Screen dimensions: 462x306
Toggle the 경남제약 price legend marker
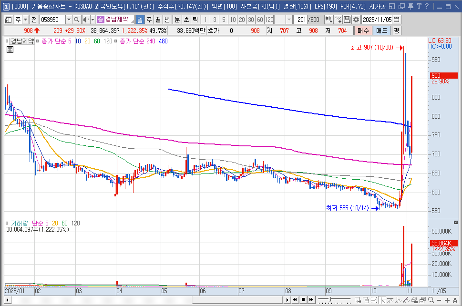pos(7,41)
